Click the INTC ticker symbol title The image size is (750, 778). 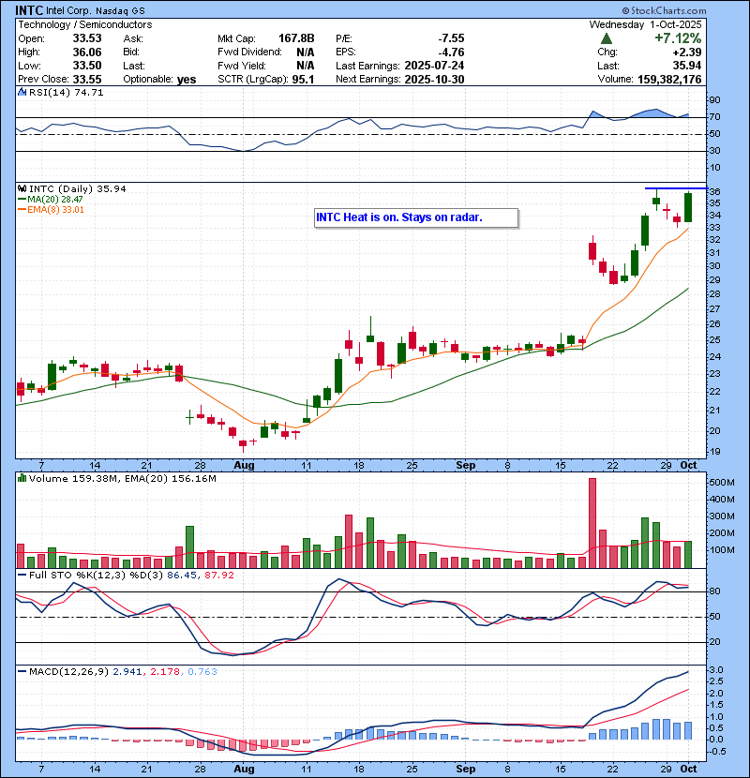click(29, 10)
